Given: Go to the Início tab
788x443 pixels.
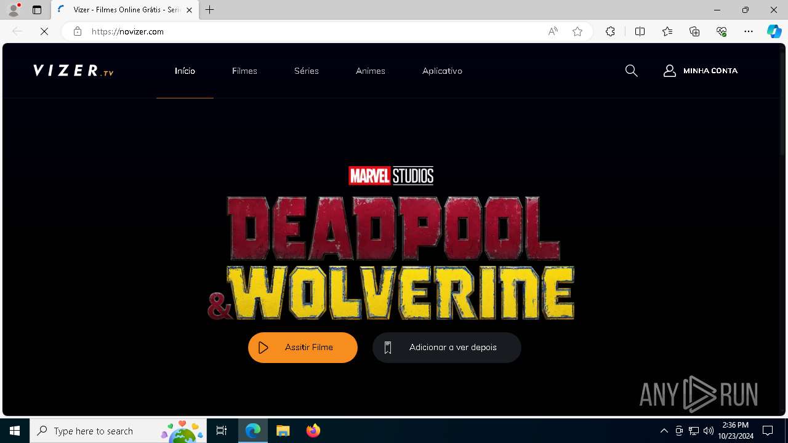Looking at the screenshot, I should tap(185, 71).
